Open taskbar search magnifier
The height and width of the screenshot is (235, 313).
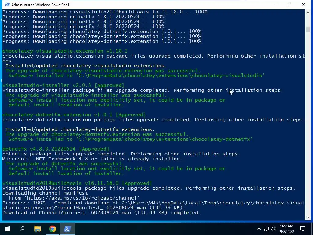[22, 229]
